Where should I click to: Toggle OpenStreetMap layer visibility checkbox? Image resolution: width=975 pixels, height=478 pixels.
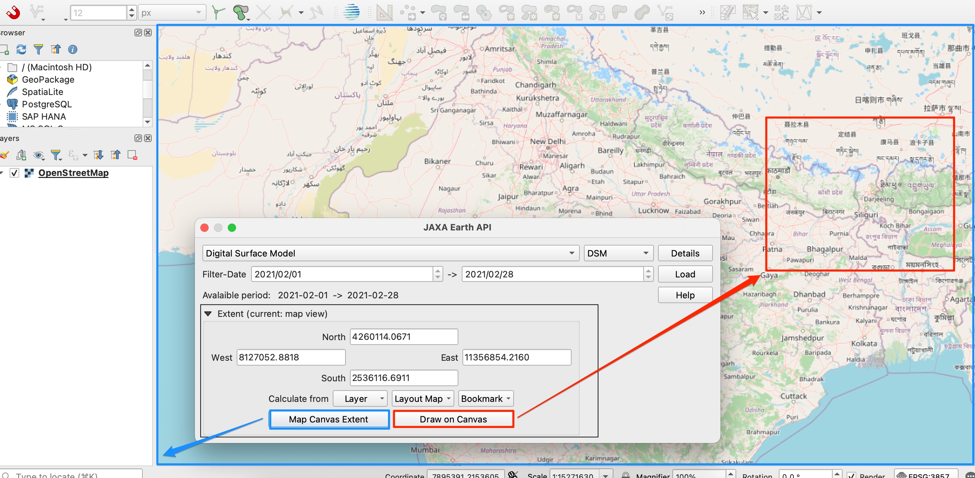pyautogui.click(x=14, y=173)
